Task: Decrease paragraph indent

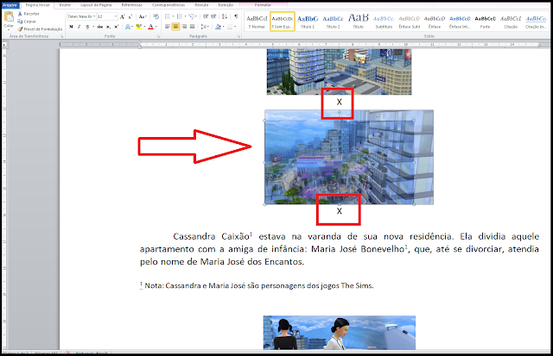Action: (206, 16)
